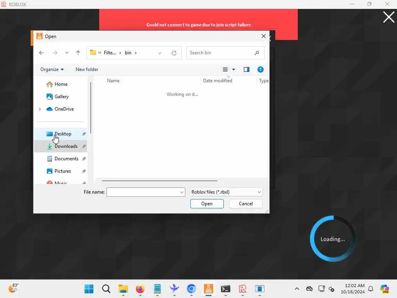397x298 pixels.
Task: Close the Open dialog with X
Action: click(264, 36)
